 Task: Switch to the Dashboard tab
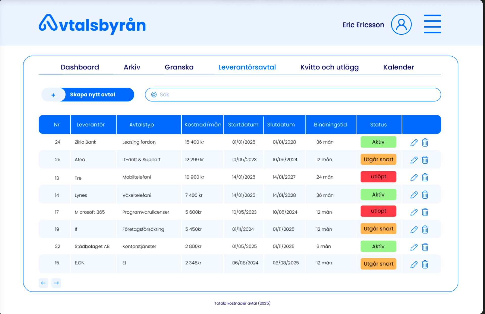coord(80,67)
